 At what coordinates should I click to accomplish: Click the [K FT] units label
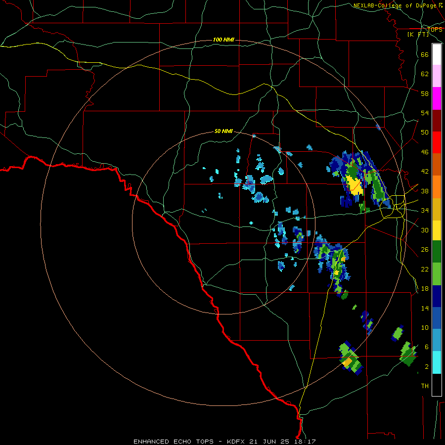click(418, 34)
